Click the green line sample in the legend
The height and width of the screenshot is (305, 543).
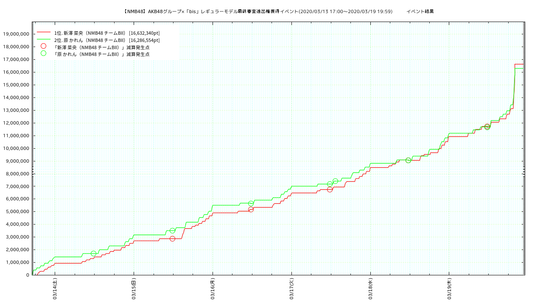(43, 39)
